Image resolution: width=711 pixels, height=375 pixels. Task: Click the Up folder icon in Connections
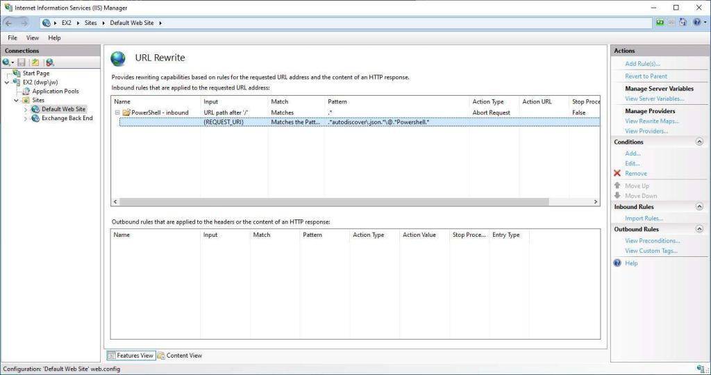(35, 62)
